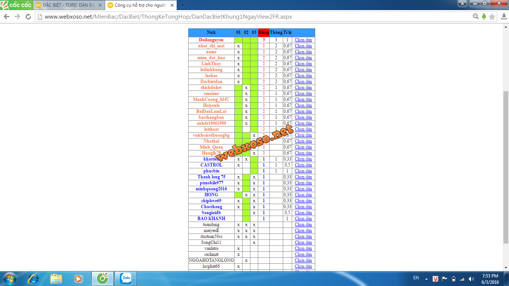
Task: Go back to the previous page
Action: [x=6, y=16]
